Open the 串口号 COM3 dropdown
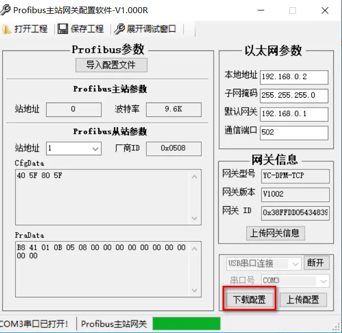The height and width of the screenshot is (333, 342). click(295, 281)
